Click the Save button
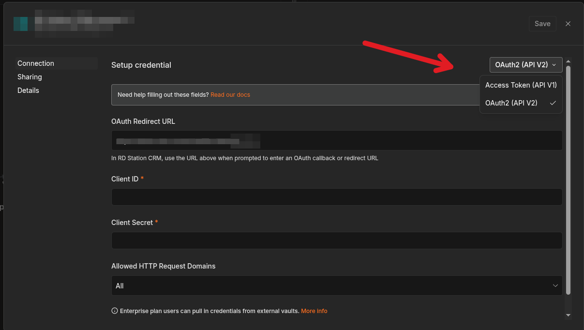 542,24
